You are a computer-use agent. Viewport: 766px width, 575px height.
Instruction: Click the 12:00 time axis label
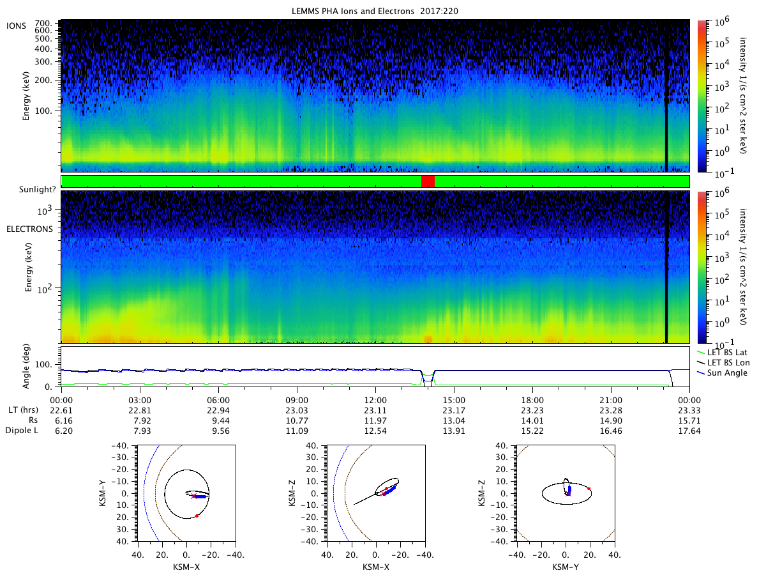[375, 400]
